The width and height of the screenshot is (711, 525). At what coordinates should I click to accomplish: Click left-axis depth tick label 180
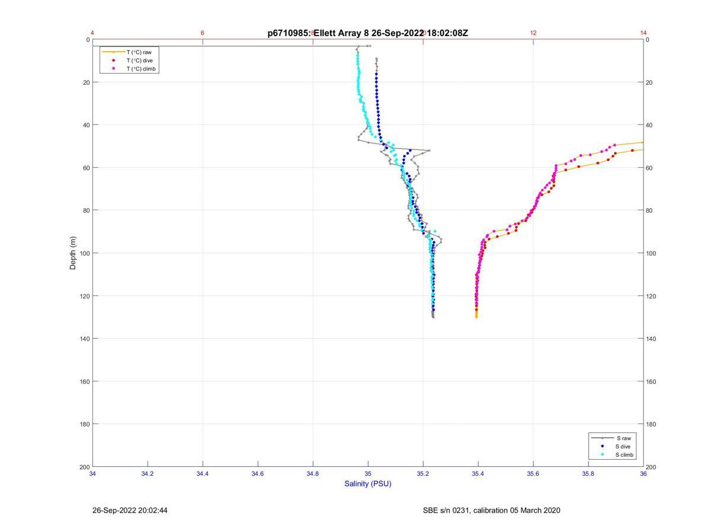(x=84, y=424)
